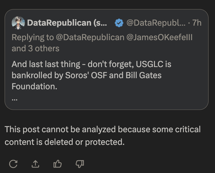215x173 pixels.
Task: Click the regenerate response icon
Action: coord(13,164)
